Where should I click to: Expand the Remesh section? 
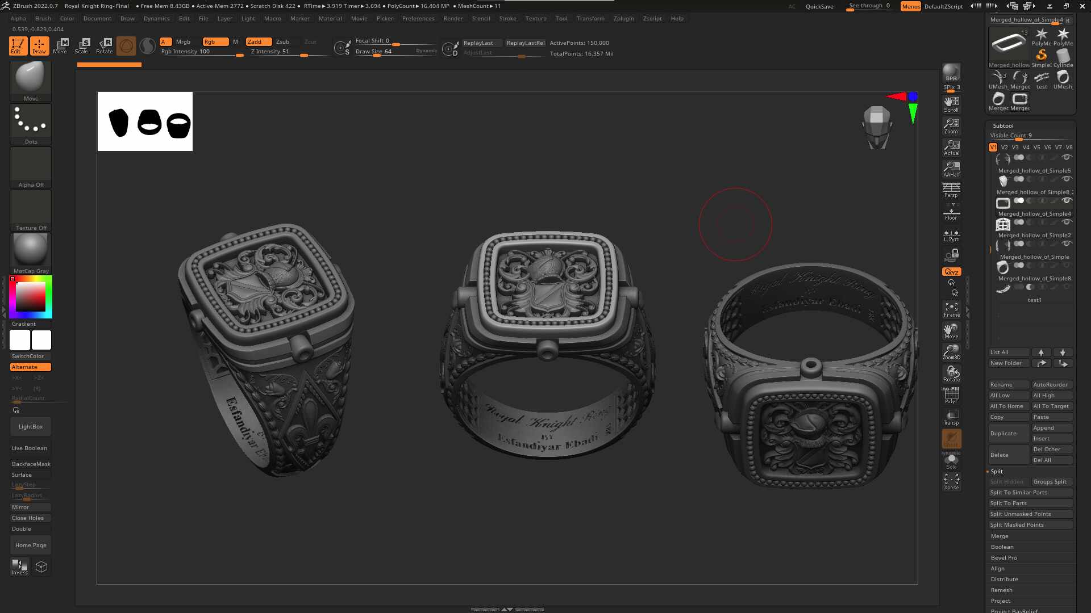click(x=1001, y=590)
